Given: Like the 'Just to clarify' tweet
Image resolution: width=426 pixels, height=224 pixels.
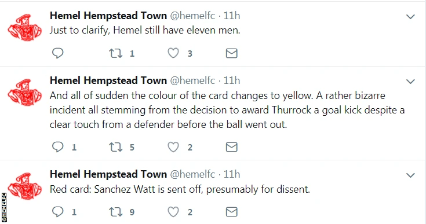Looking at the screenshot, I should (173, 53).
